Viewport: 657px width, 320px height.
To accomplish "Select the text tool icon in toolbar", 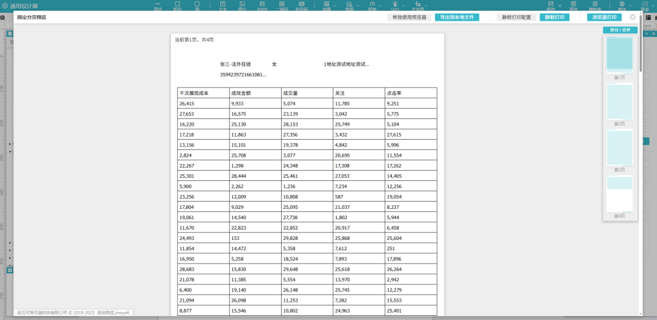I will point(223,4).
